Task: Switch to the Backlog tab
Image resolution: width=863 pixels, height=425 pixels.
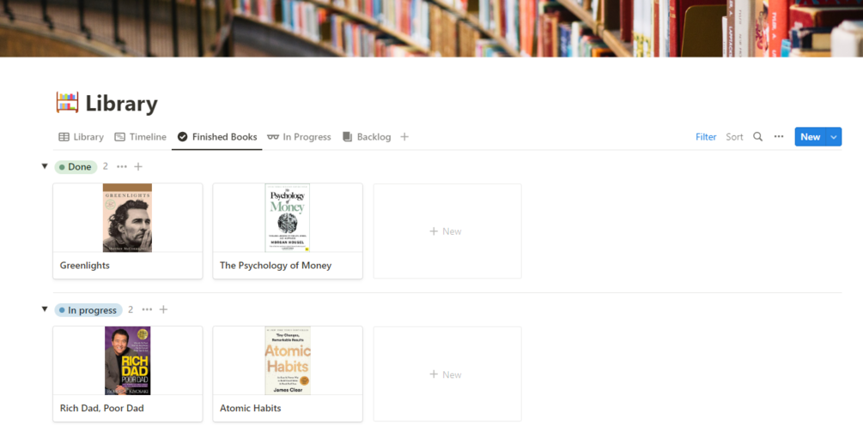Action: point(367,137)
